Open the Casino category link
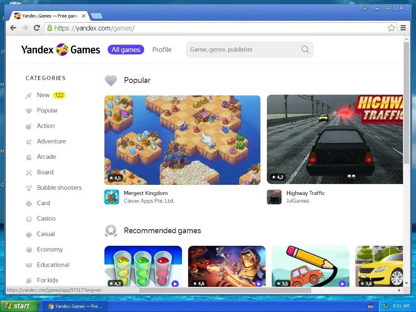 (46, 218)
